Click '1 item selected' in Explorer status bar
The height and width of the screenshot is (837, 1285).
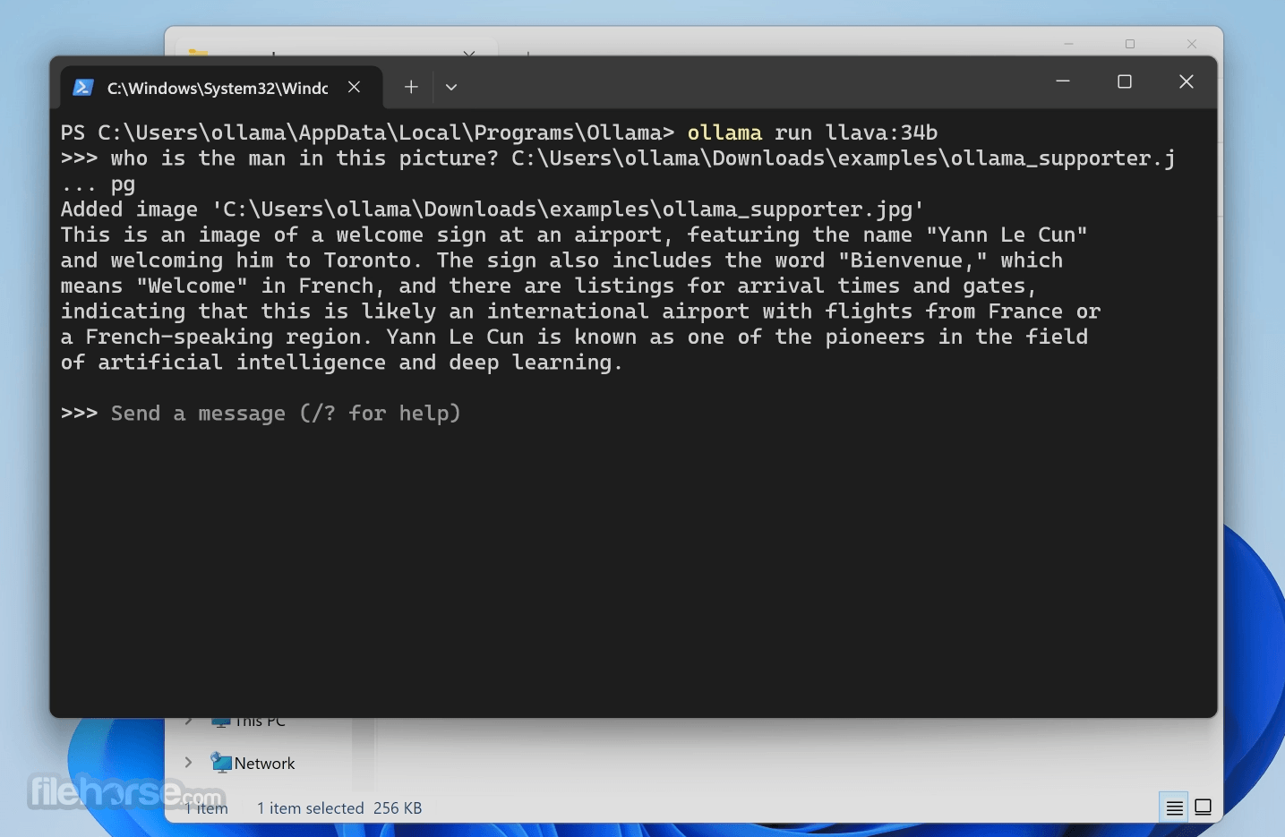point(311,808)
